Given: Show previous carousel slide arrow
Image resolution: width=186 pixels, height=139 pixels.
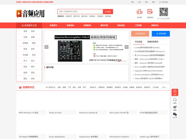Looking at the screenshot, I should coord(47,47).
